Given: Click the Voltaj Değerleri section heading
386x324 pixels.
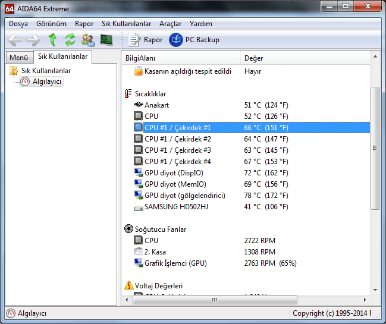Looking at the screenshot, I should (x=159, y=285).
